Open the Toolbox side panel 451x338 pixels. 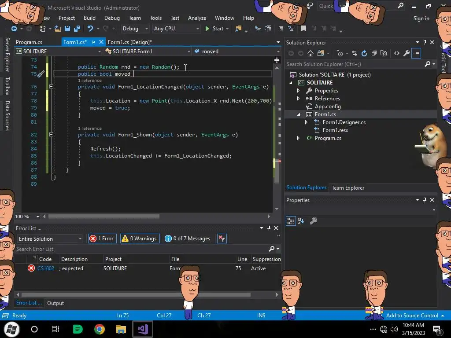pyautogui.click(x=7, y=86)
